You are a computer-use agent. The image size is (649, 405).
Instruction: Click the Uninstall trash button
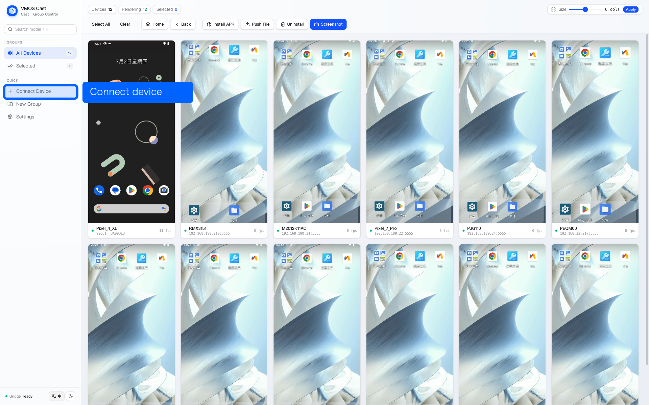[292, 24]
